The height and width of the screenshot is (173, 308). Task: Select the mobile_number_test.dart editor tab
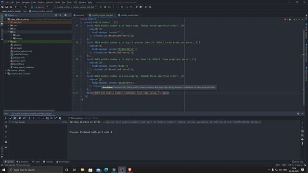(x=102, y=15)
